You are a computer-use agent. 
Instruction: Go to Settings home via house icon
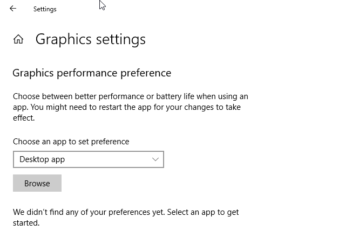(x=18, y=39)
